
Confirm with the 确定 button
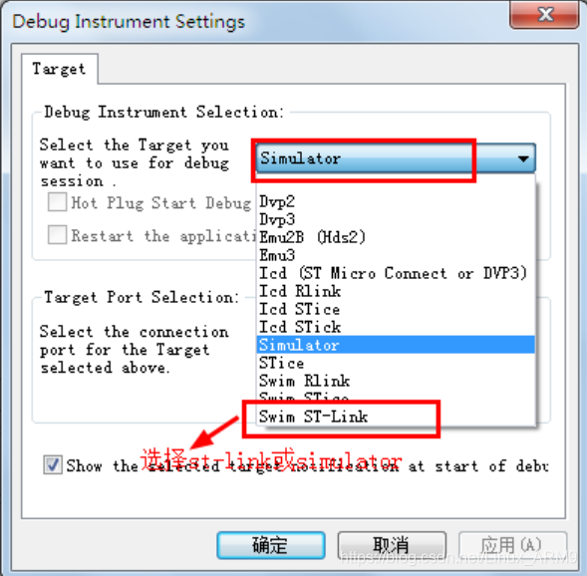pyautogui.click(x=271, y=545)
